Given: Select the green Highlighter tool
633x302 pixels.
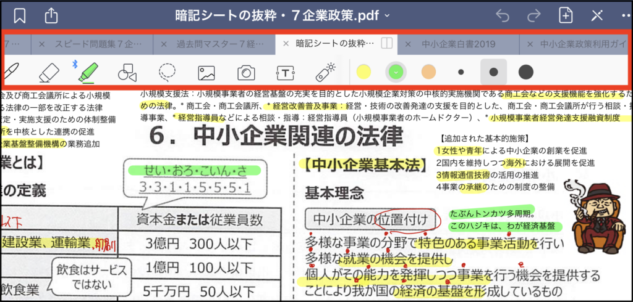Looking at the screenshot, I should pos(87,72).
